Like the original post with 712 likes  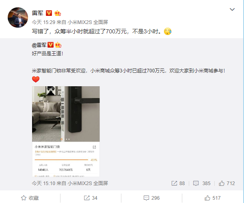227,183
